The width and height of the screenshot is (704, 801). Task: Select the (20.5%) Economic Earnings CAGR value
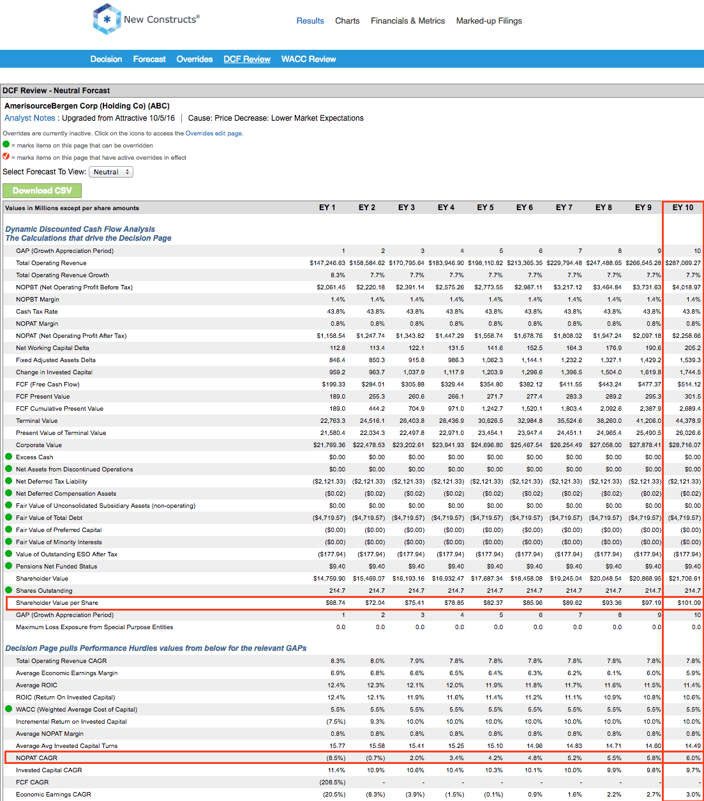coord(334,795)
